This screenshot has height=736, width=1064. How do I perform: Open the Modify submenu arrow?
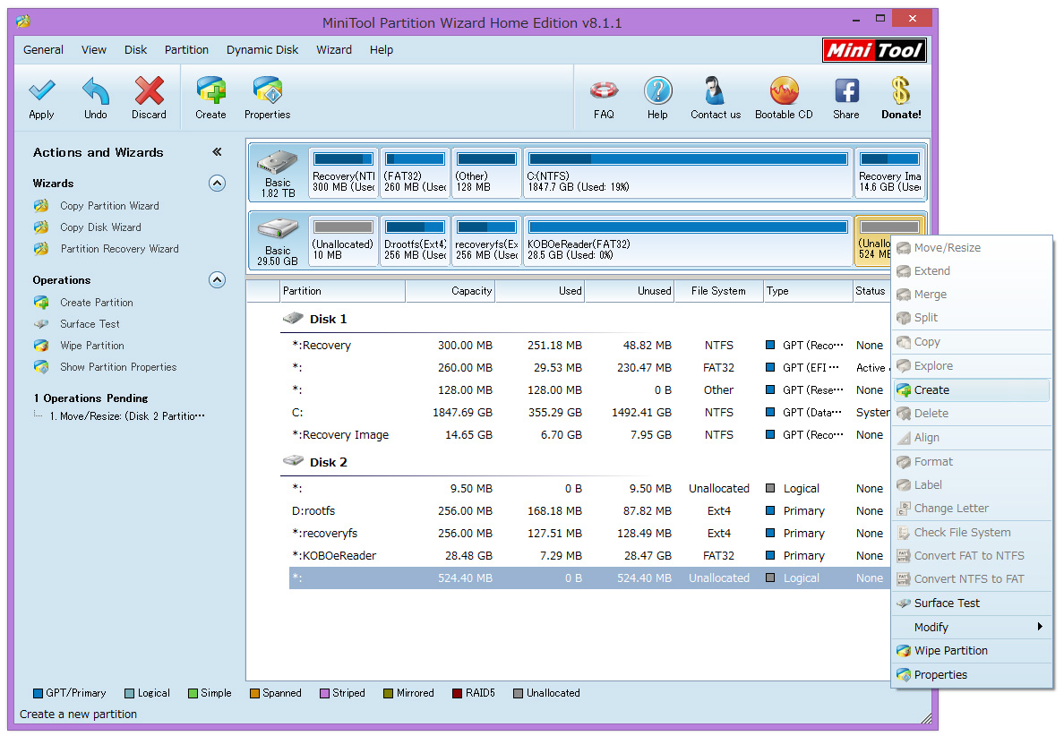pos(1040,627)
